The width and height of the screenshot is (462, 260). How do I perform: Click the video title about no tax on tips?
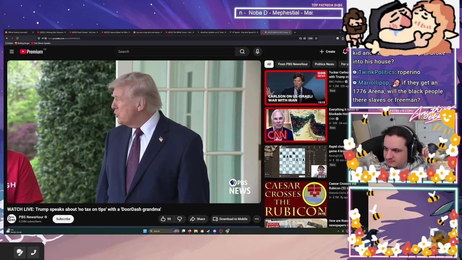click(x=84, y=209)
